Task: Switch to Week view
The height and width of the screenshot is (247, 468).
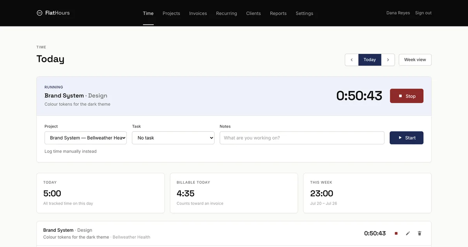Action: click(415, 60)
